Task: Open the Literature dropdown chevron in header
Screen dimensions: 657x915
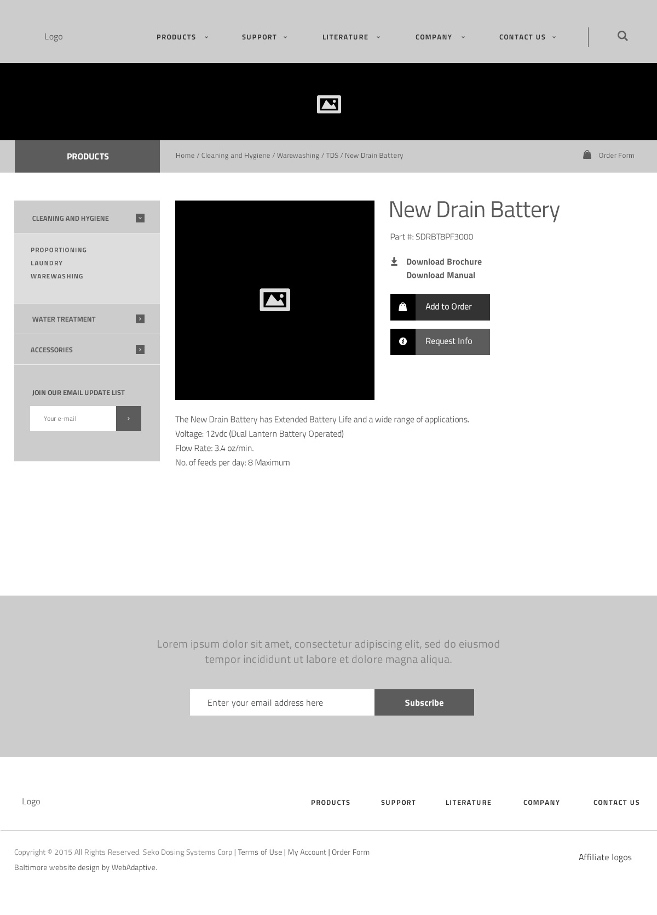Action: tap(378, 37)
